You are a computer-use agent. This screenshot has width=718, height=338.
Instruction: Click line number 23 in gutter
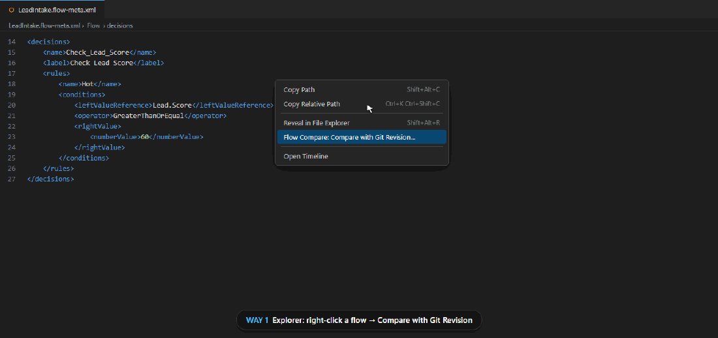coord(12,137)
